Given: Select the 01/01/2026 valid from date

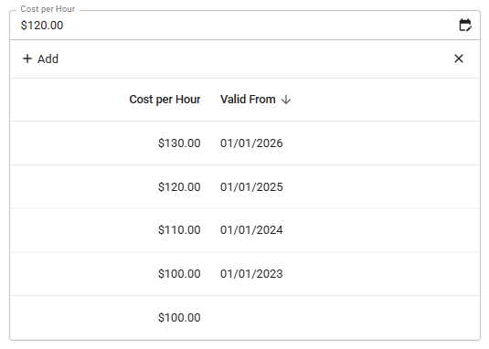Looking at the screenshot, I should [x=251, y=143].
